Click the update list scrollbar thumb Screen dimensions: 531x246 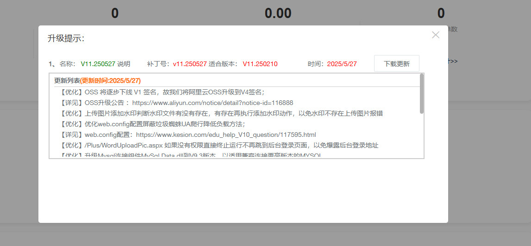421,93
